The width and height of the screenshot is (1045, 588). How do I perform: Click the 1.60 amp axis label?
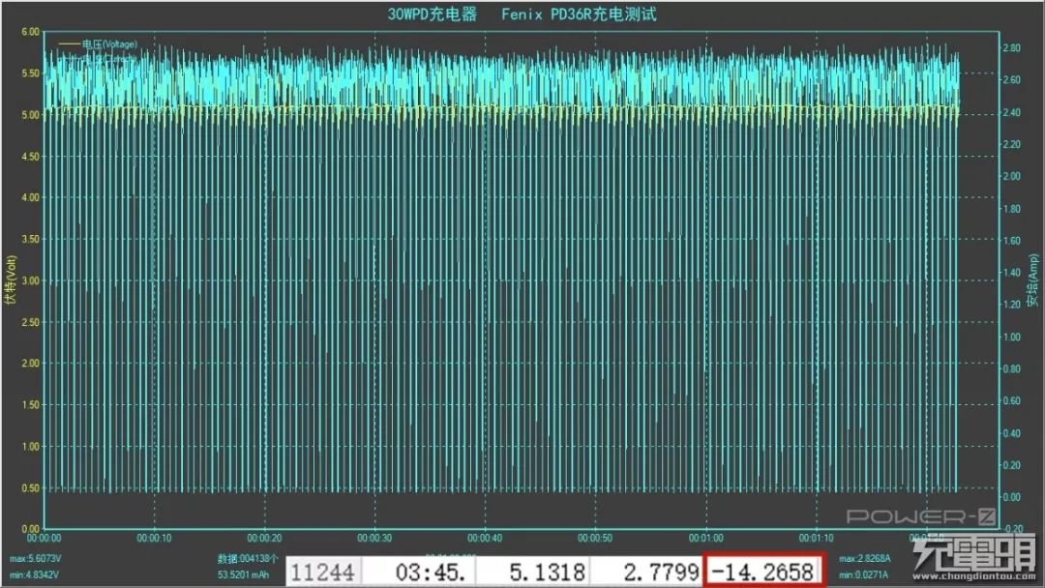(1012, 241)
